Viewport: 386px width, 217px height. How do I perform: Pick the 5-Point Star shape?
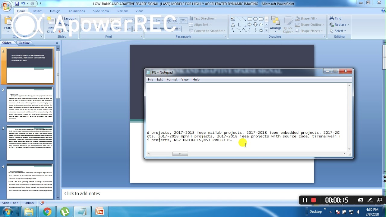pos(261,30)
